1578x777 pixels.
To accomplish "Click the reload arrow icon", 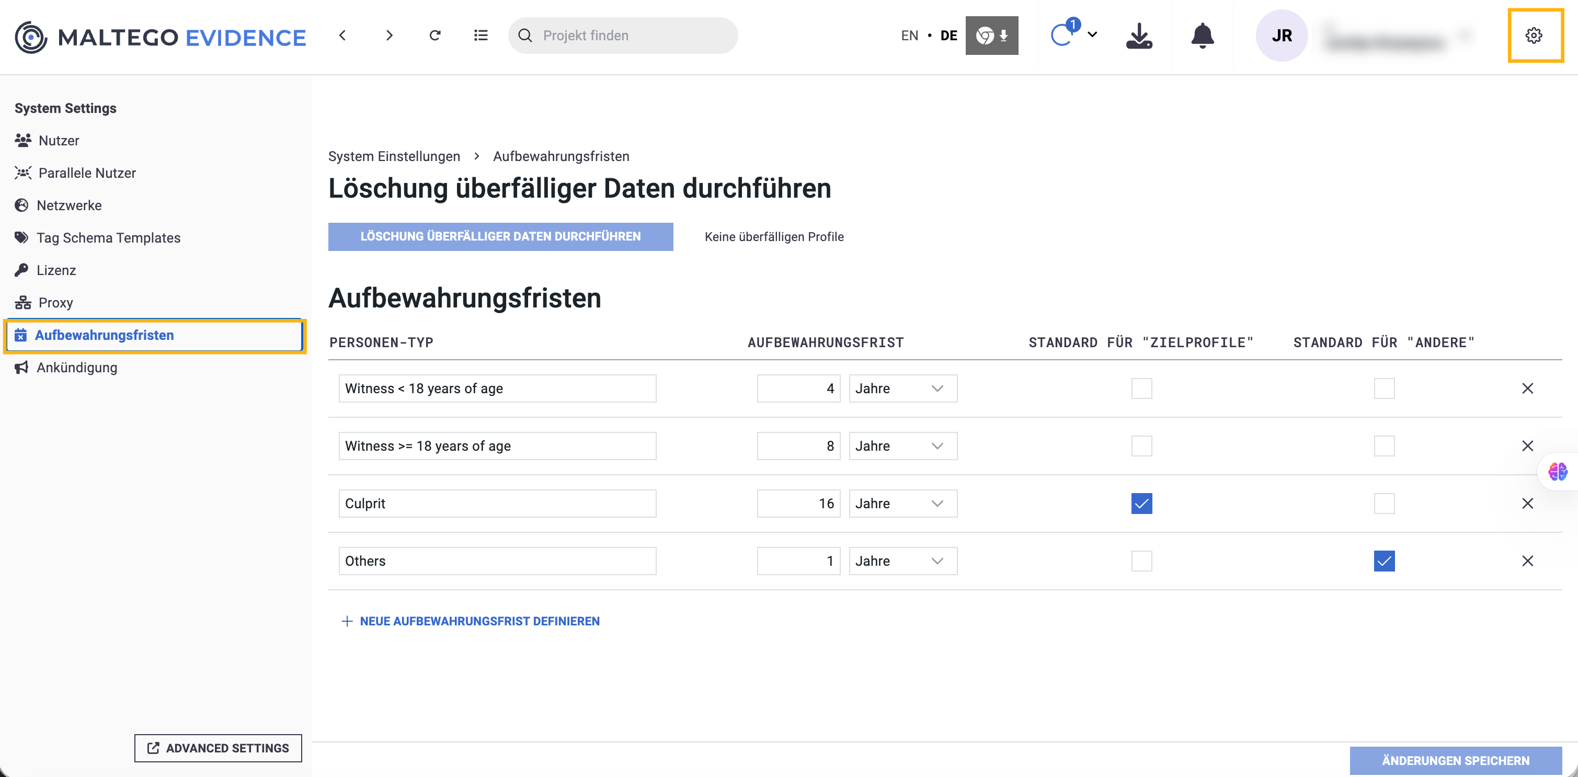I will 435,36.
